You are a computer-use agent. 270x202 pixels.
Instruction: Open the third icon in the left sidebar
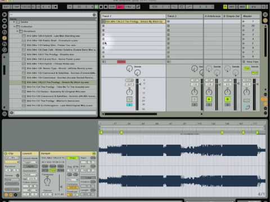[4, 26]
